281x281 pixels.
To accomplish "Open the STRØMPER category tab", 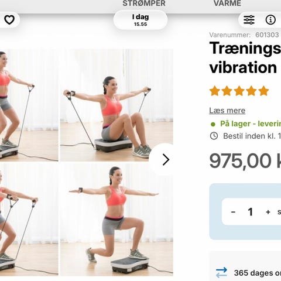I will click(x=144, y=4).
